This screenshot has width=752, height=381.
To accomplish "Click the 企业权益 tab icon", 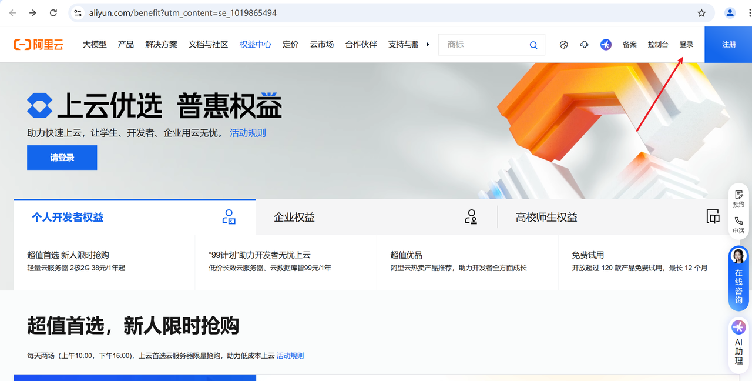I will [x=471, y=217].
